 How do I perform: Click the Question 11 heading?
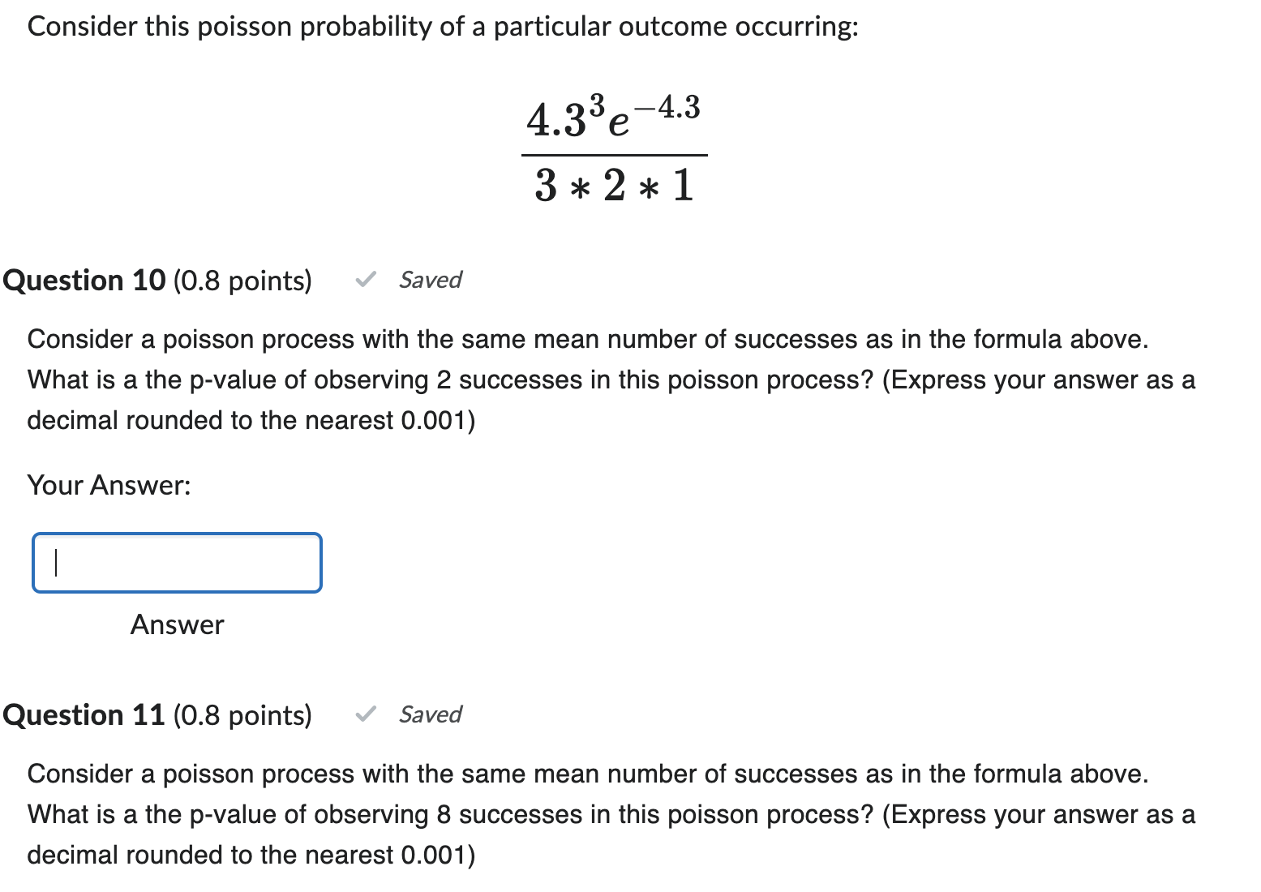[84, 715]
